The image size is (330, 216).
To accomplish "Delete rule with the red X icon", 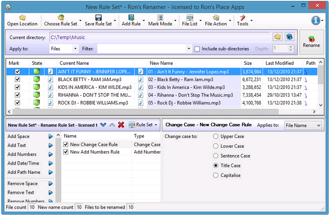I will coord(121,125).
